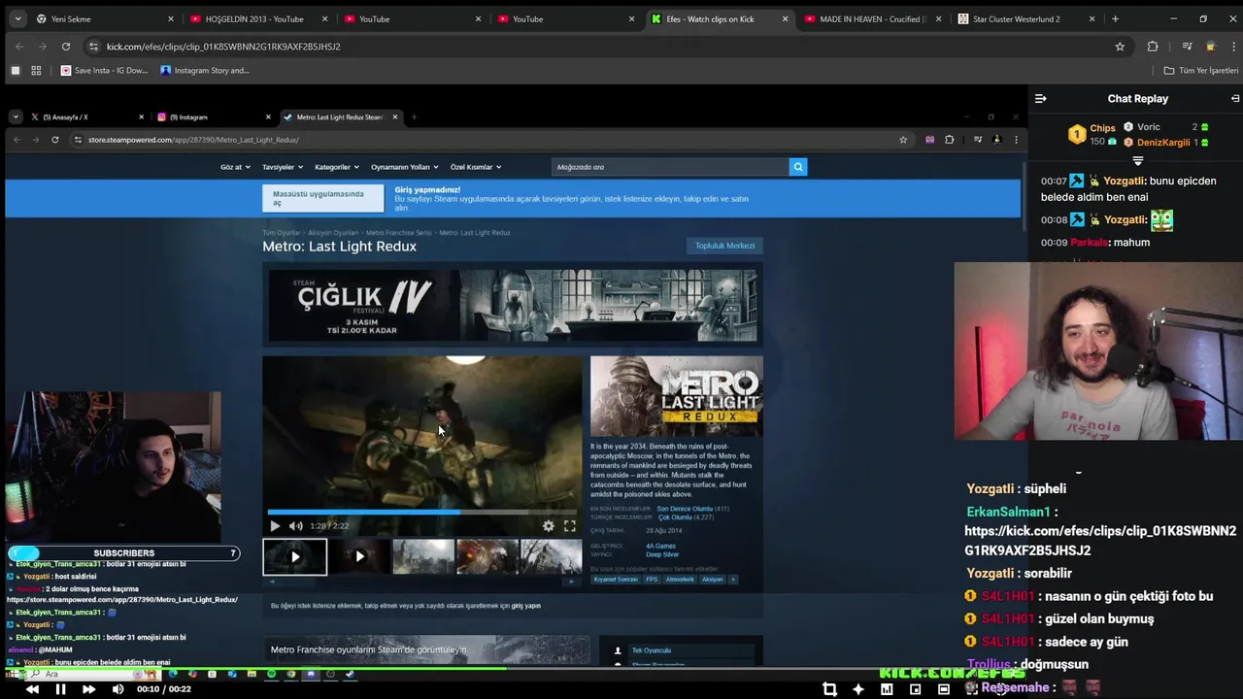Click the FPS tag
1243x699 pixels.
pyautogui.click(x=652, y=580)
